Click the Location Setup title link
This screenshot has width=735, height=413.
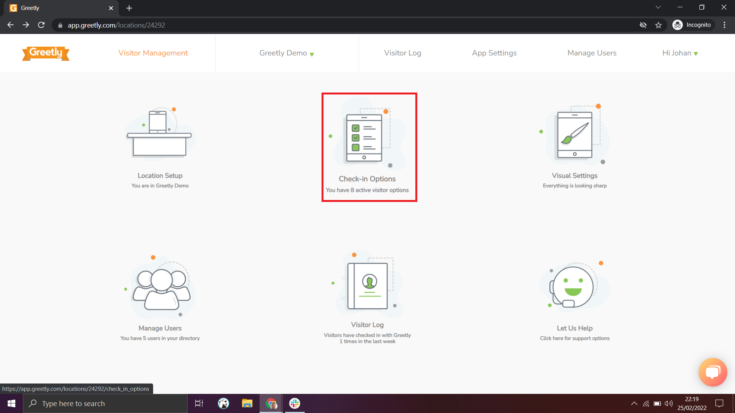(160, 176)
